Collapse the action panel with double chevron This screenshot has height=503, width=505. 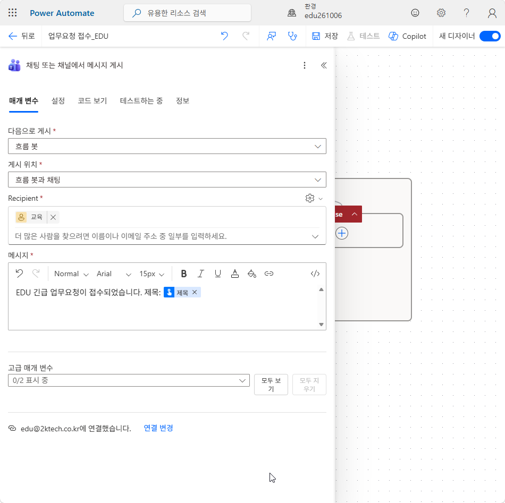point(324,66)
